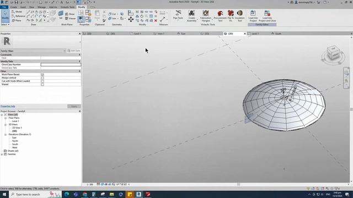Click Show work plane button

70,14
